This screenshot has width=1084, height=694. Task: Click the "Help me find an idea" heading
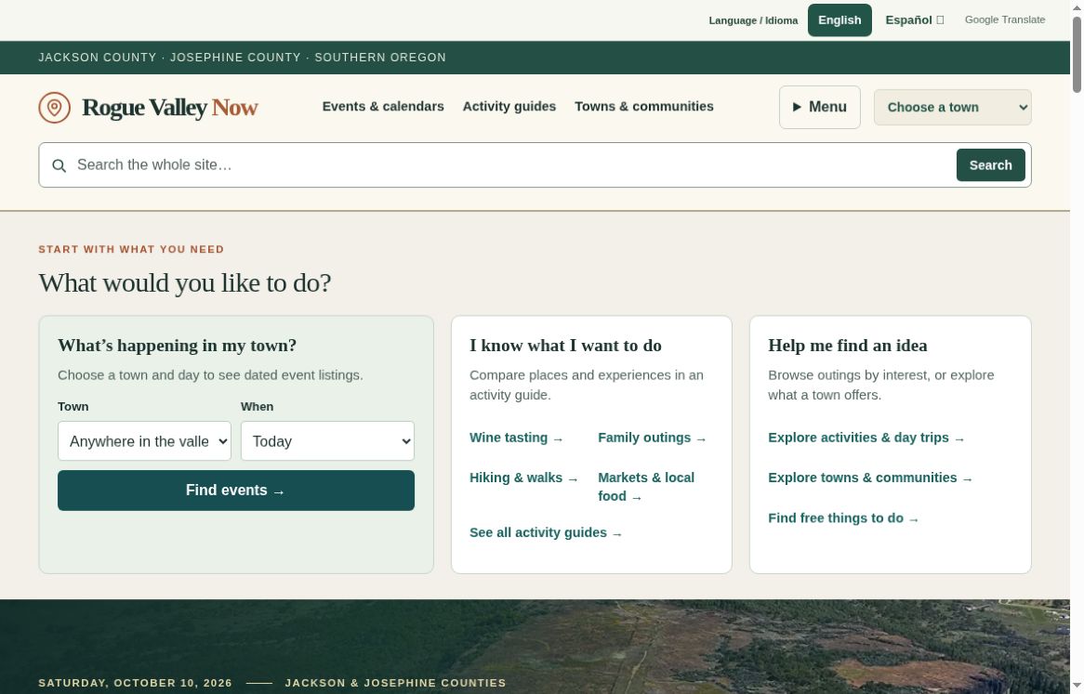[848, 346]
